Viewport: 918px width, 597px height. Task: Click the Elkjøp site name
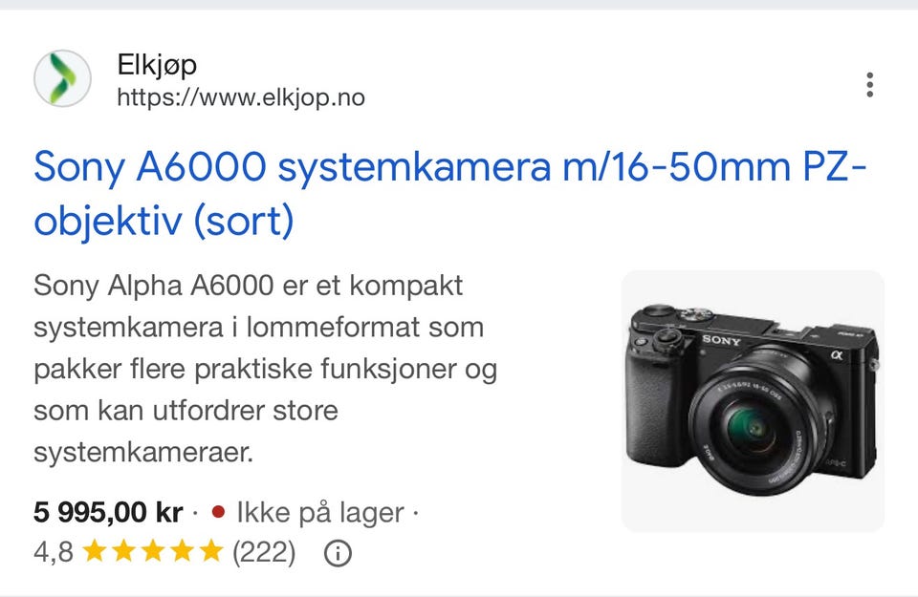157,65
